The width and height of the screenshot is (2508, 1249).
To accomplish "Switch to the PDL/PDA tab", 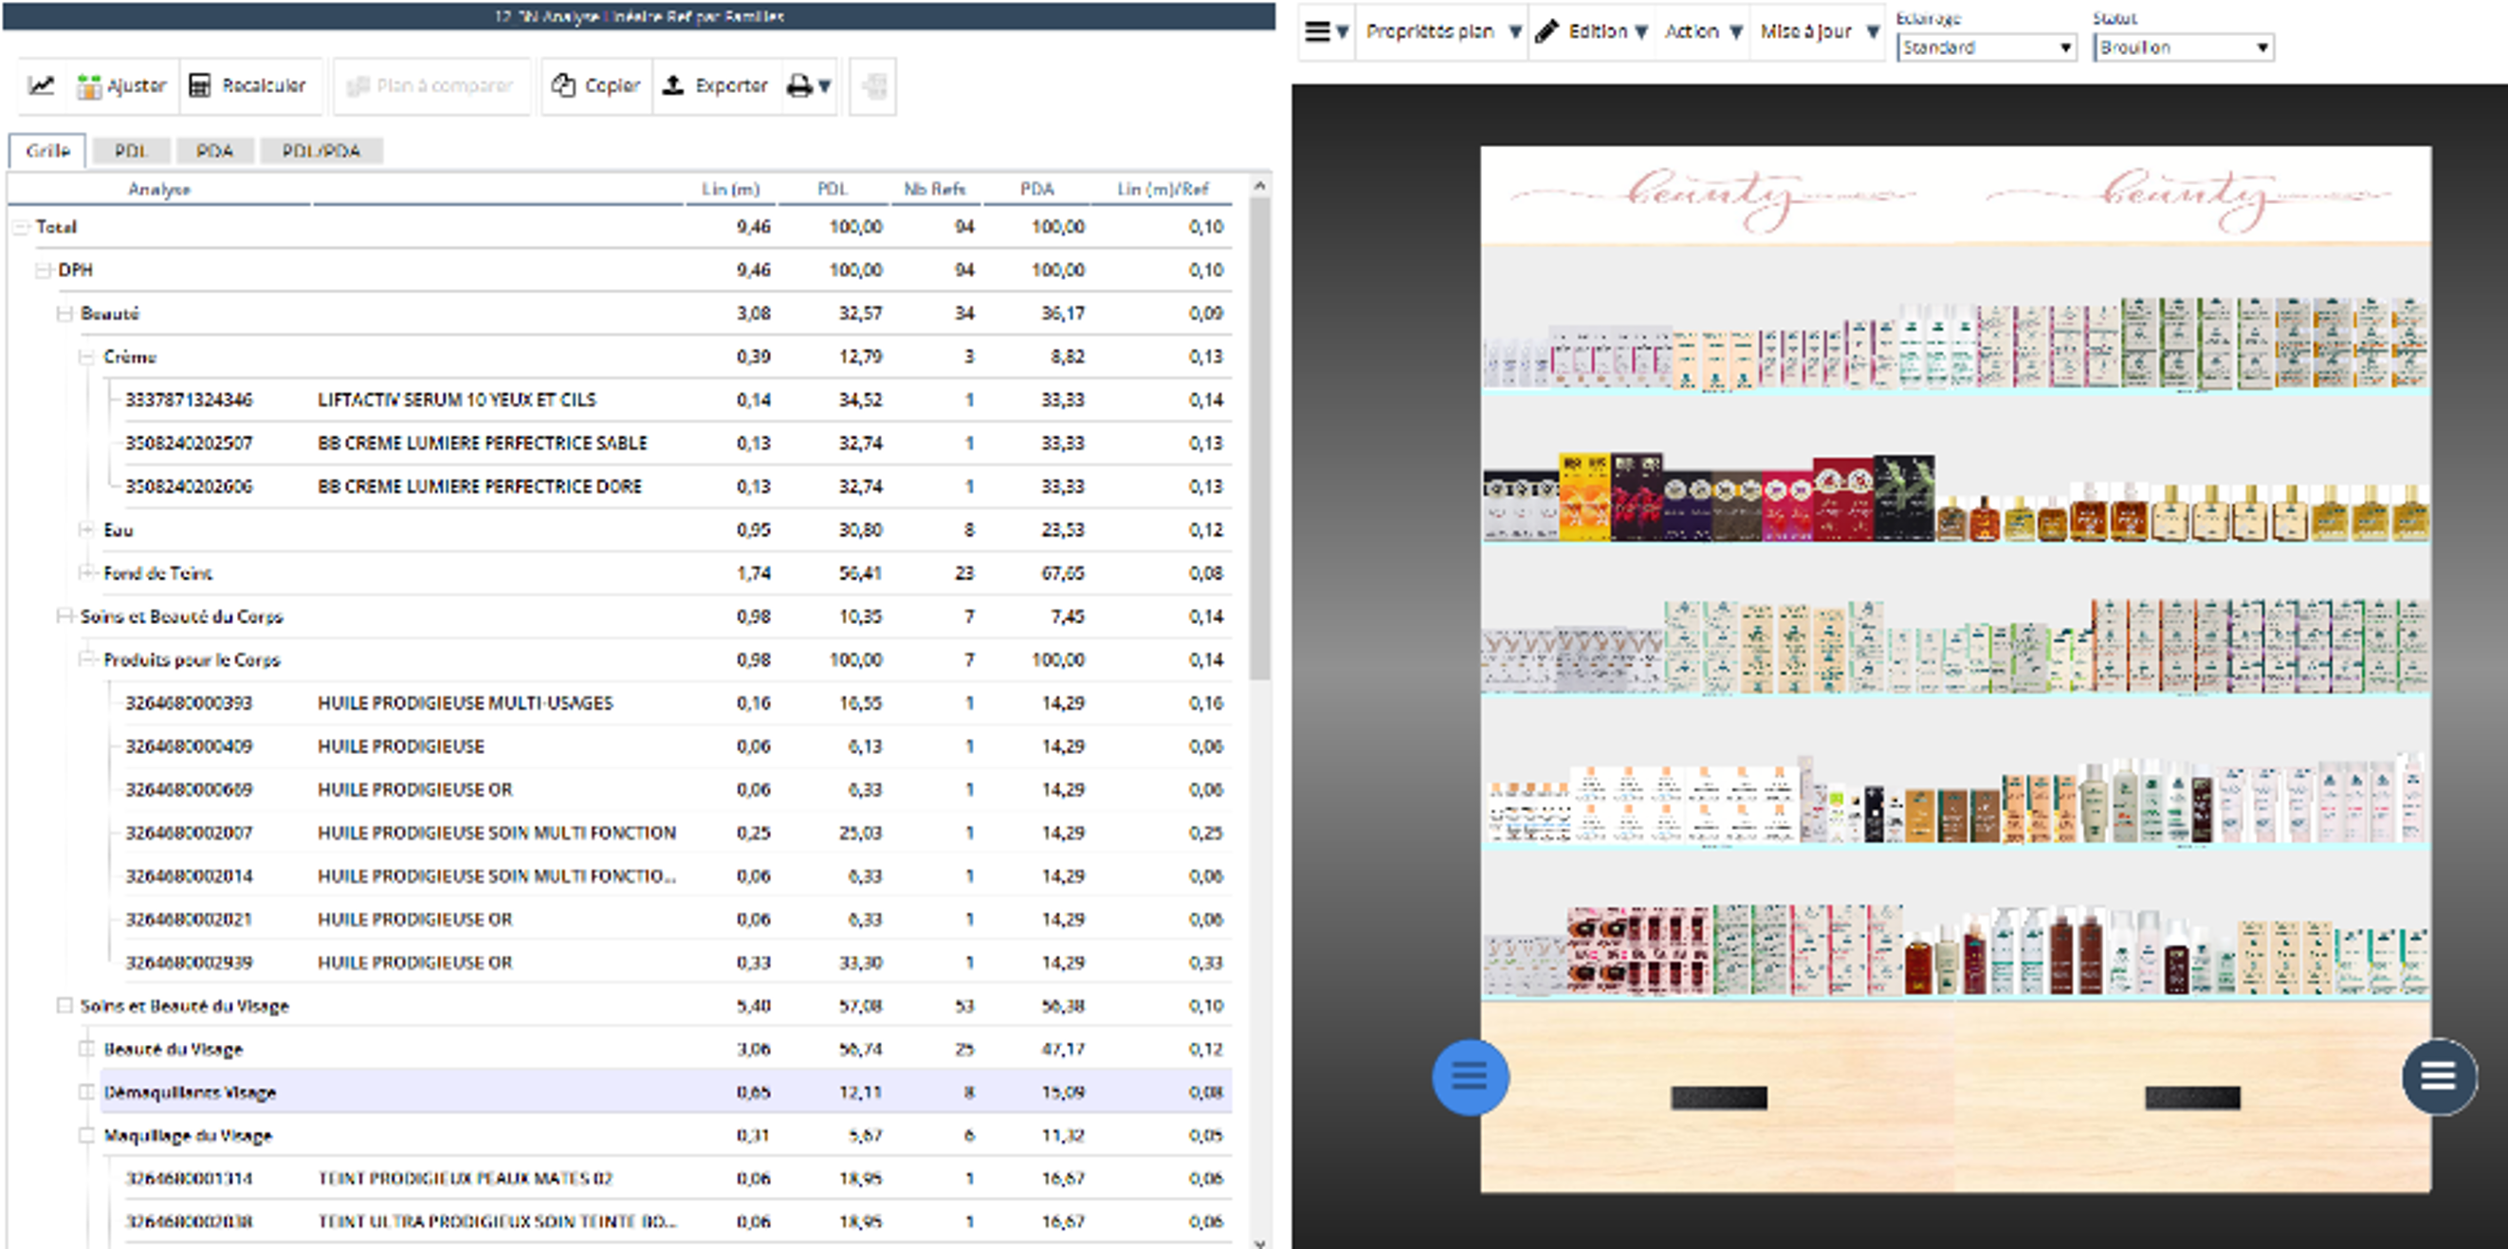I will coord(321,151).
